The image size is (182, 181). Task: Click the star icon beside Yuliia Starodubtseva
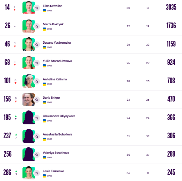tap(37, 63)
